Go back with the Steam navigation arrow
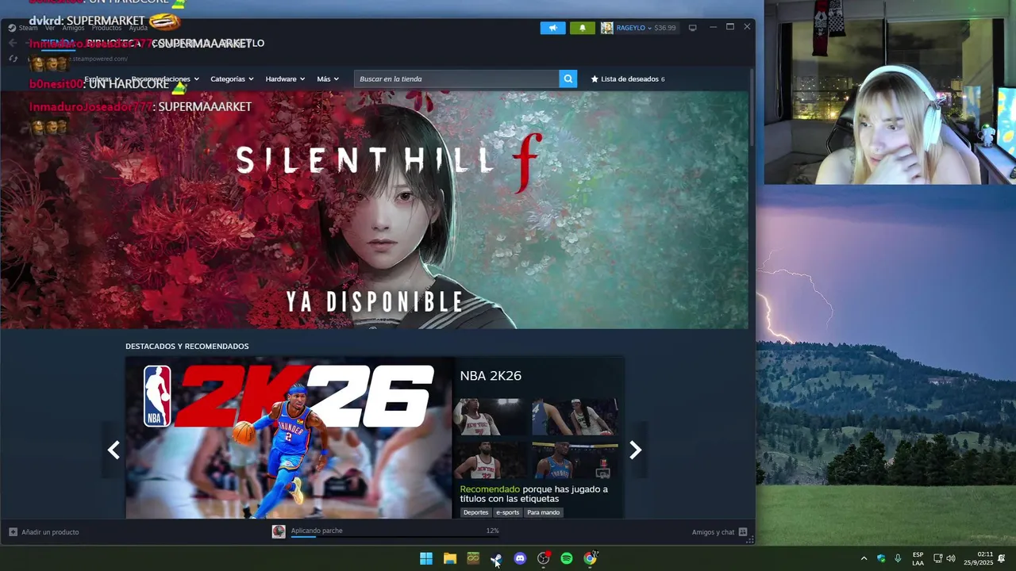 click(x=13, y=43)
